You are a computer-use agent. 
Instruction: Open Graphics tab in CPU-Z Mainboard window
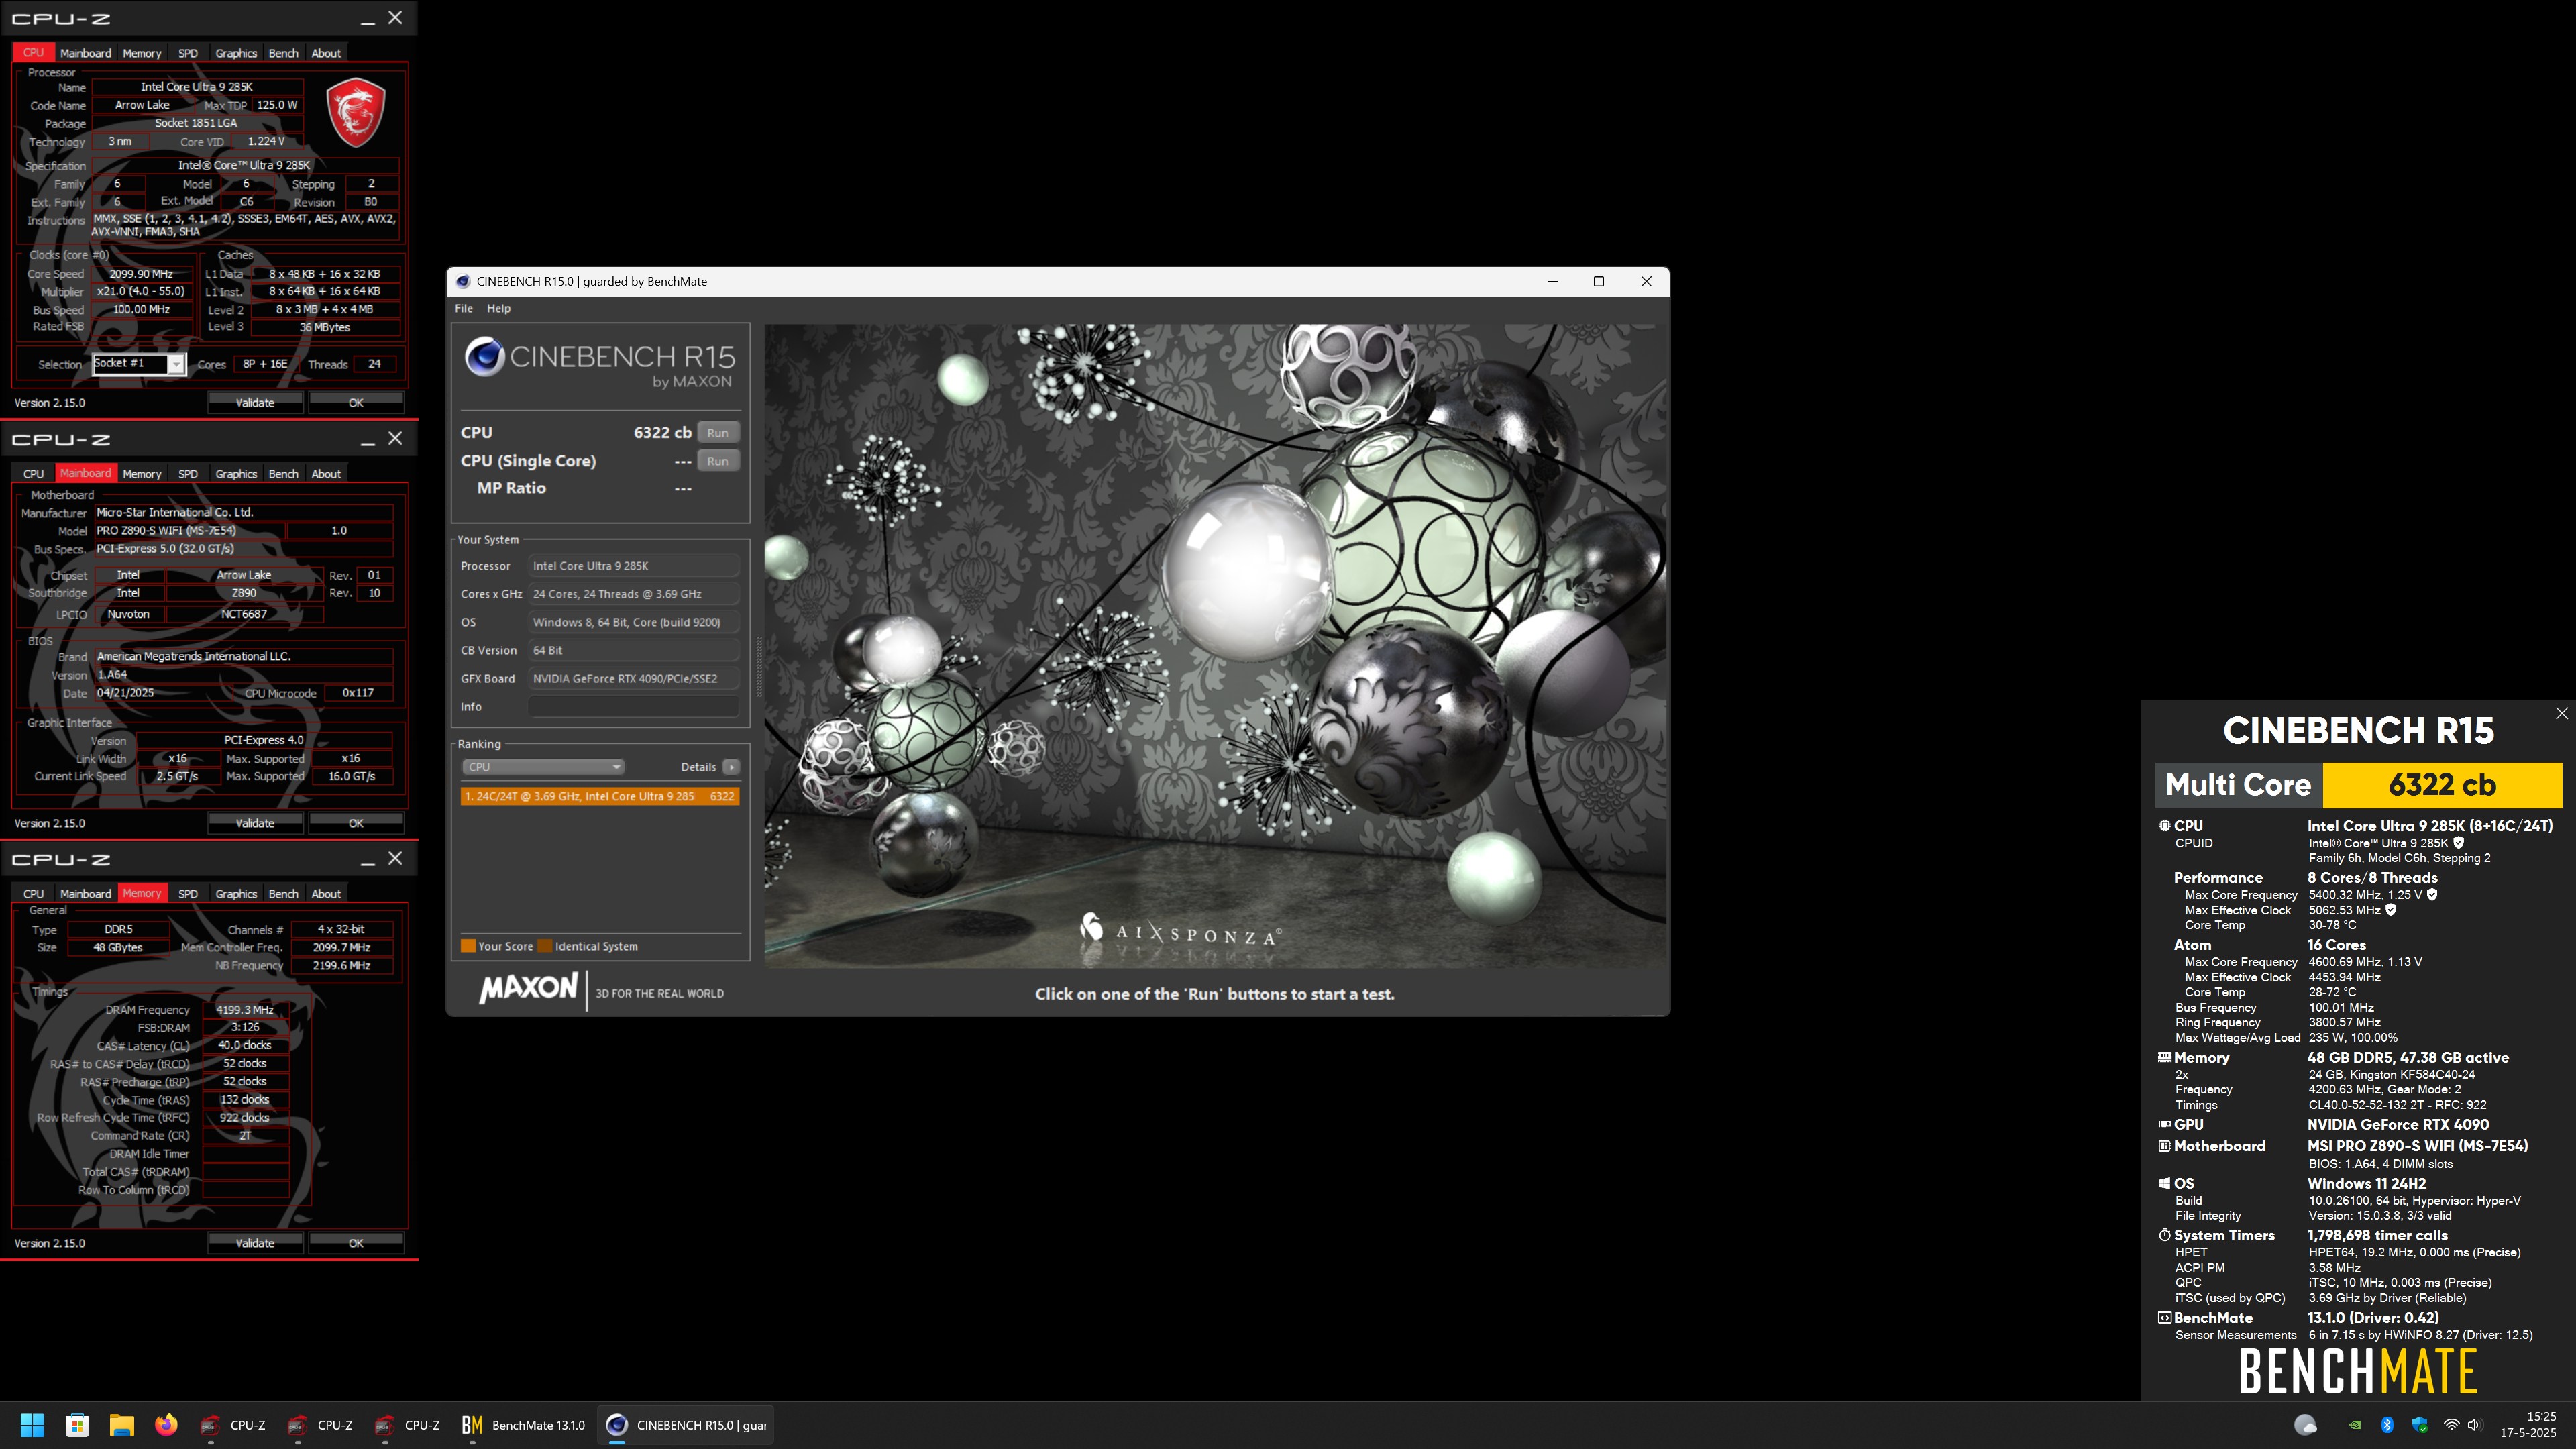[236, 474]
